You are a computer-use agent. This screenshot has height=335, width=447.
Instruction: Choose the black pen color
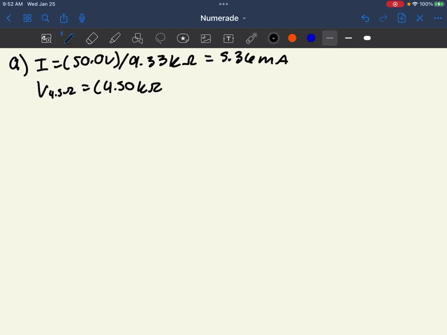point(274,38)
